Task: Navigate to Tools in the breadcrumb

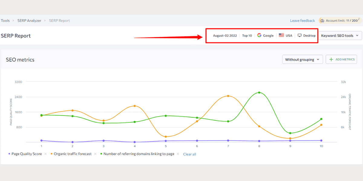Action: click(x=5, y=20)
